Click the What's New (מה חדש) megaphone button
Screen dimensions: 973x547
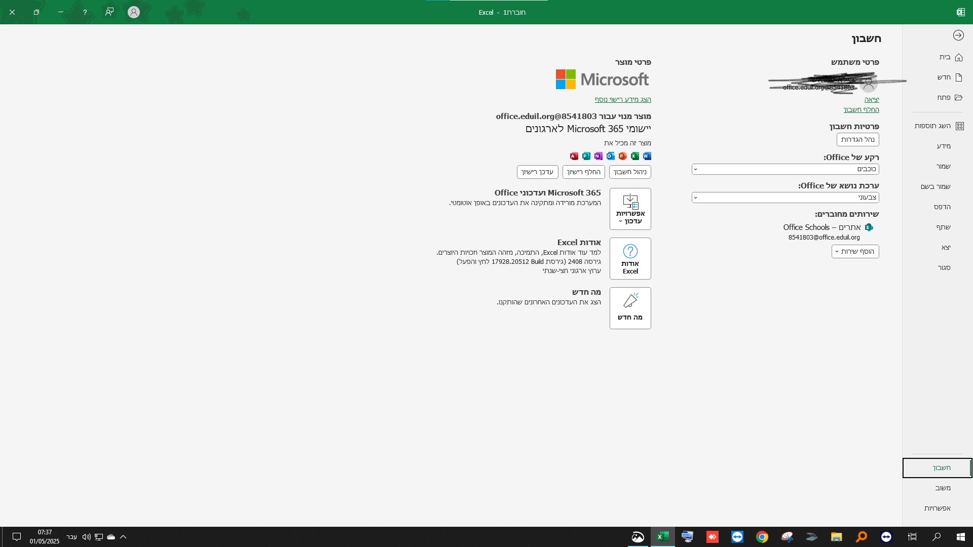coord(630,308)
